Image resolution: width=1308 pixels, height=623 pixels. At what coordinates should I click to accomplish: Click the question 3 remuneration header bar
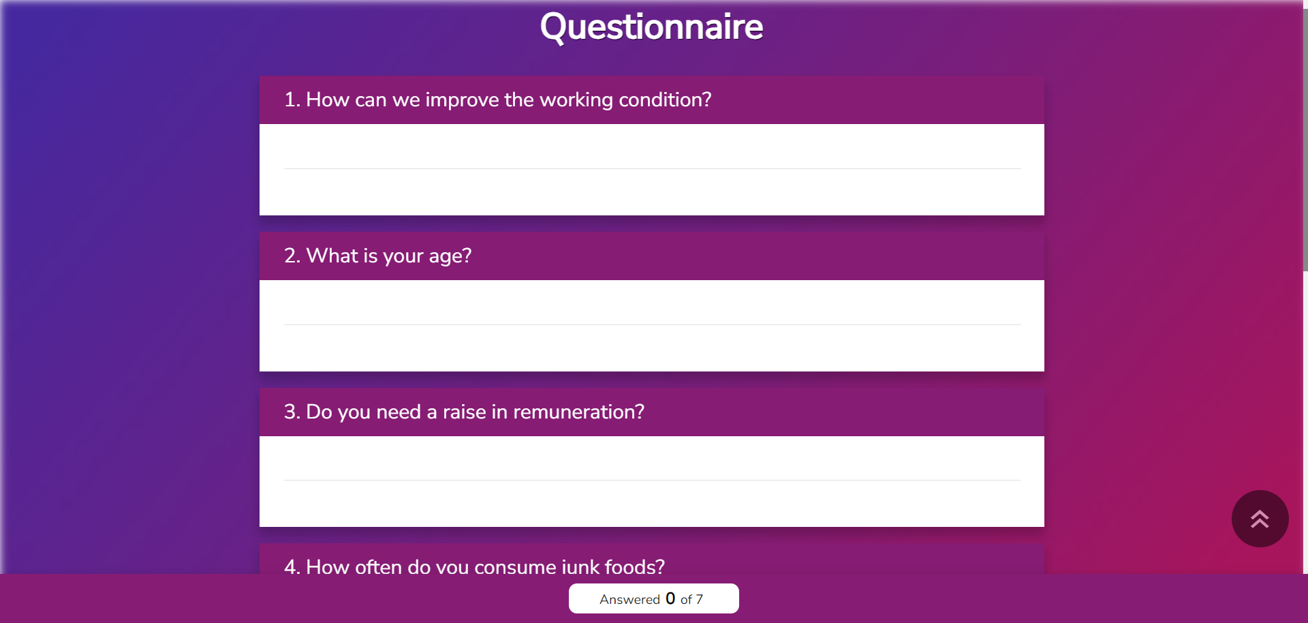[463, 412]
